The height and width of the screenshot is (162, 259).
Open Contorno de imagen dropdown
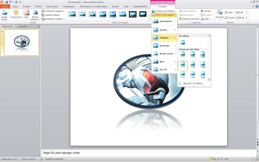click(164, 11)
